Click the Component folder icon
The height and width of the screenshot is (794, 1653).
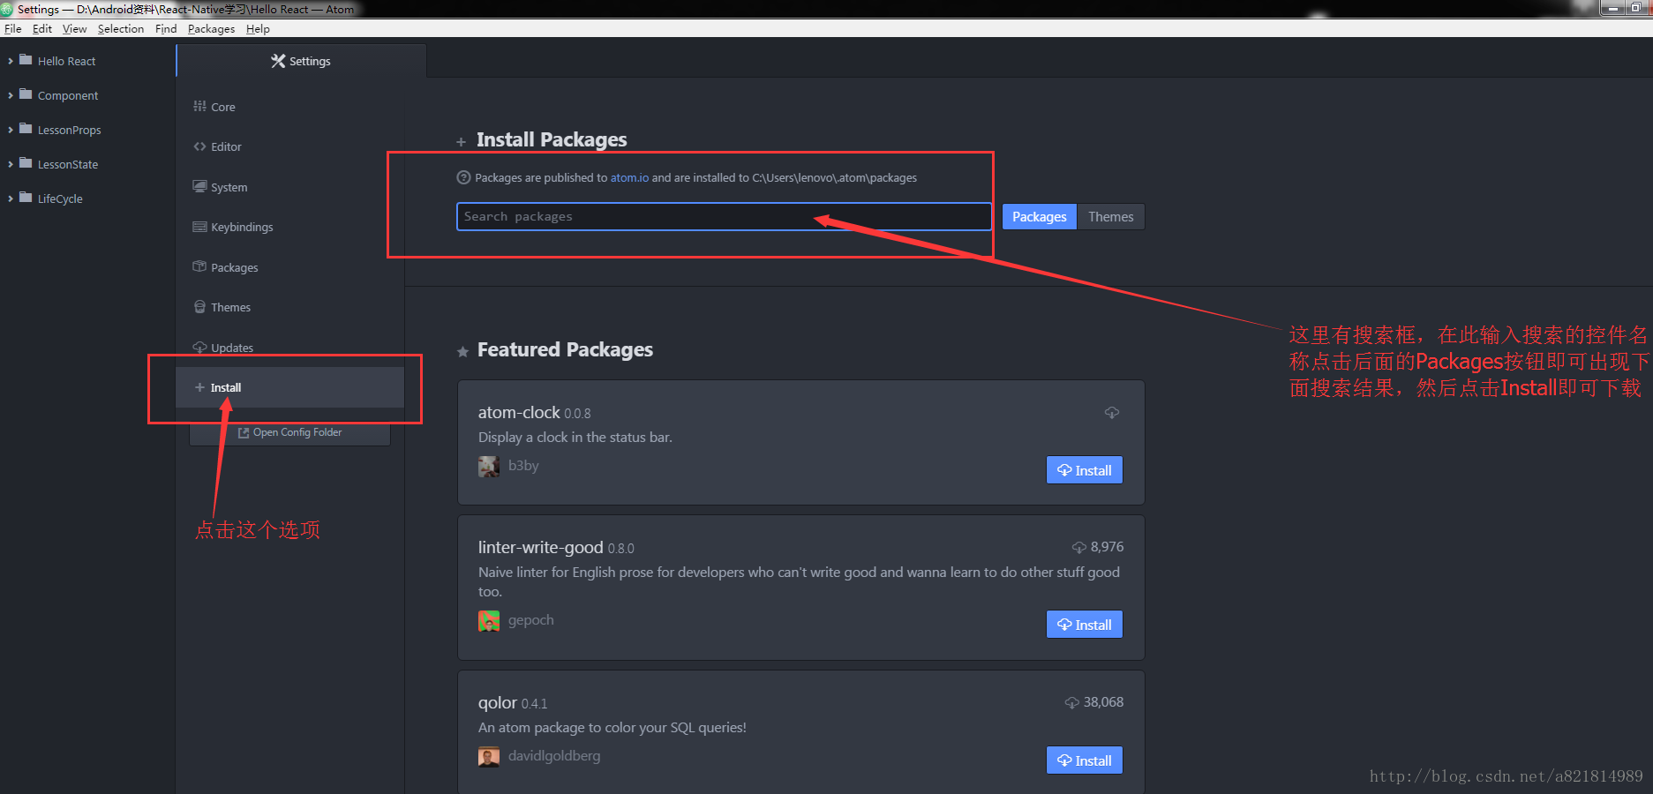coord(26,94)
